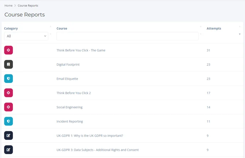Sort the table by Category header

(x=11, y=28)
